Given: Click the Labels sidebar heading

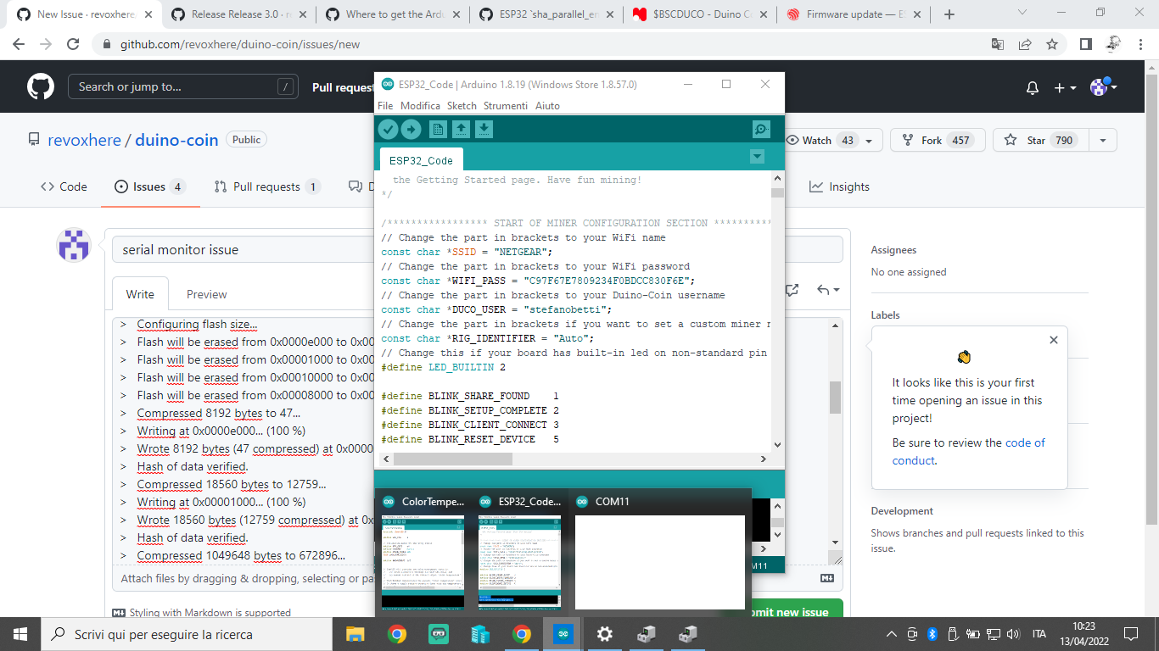Looking at the screenshot, I should click(885, 314).
